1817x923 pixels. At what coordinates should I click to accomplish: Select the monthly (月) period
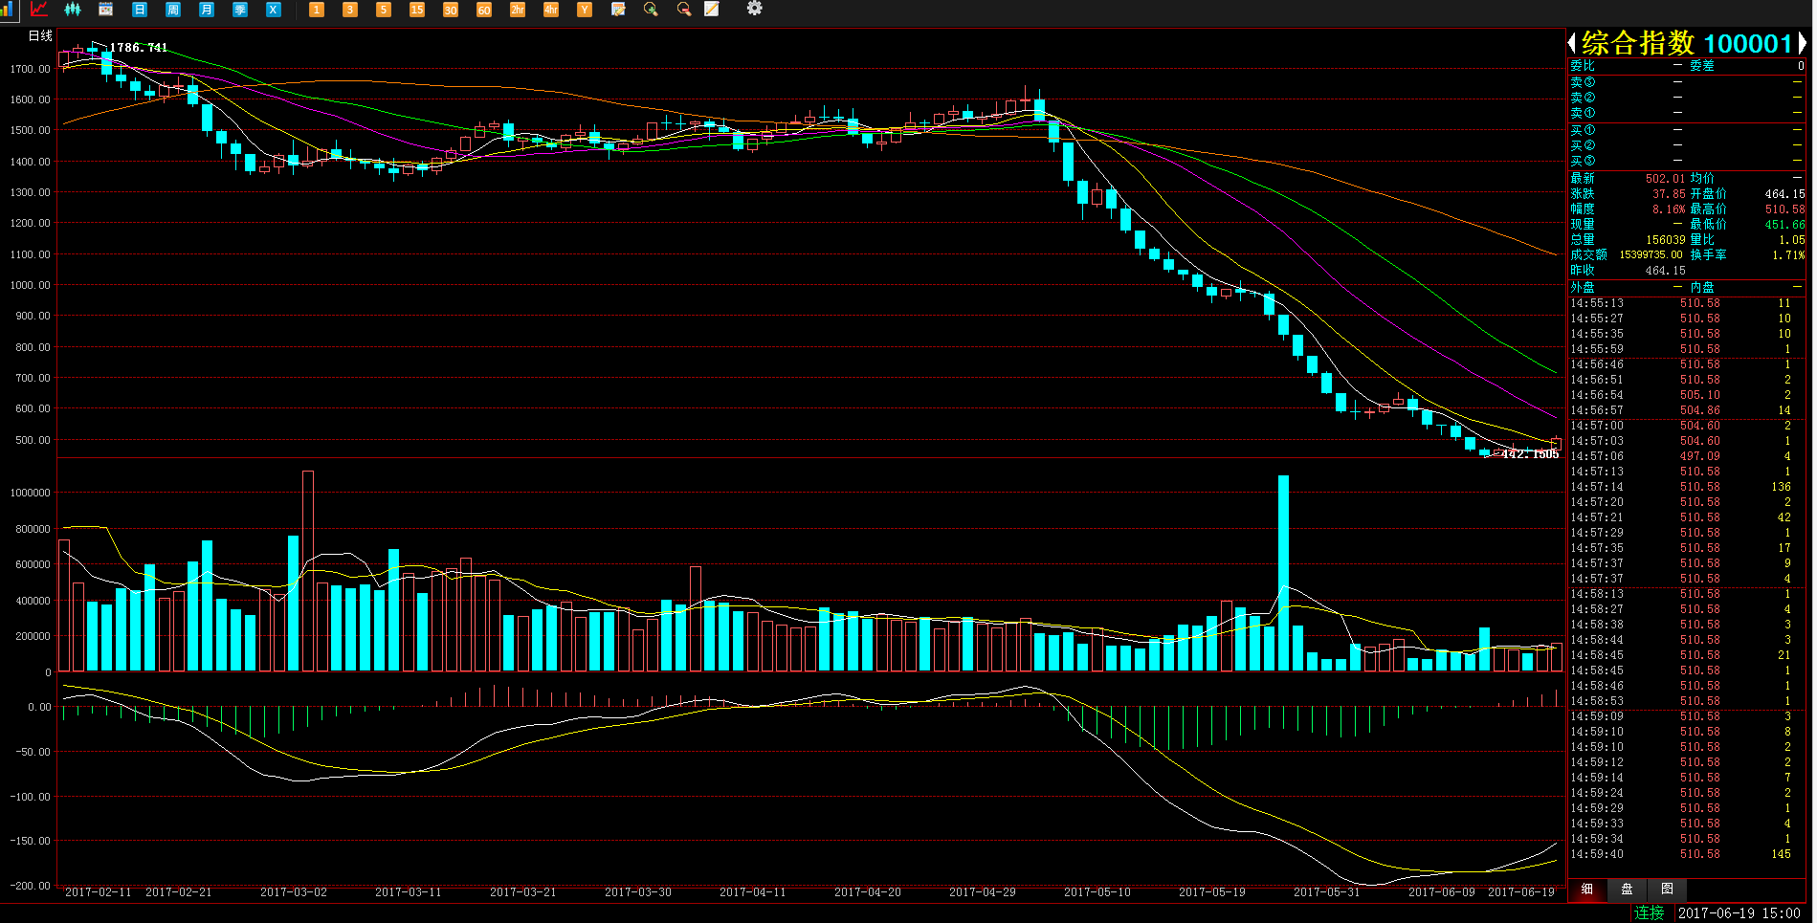(207, 10)
